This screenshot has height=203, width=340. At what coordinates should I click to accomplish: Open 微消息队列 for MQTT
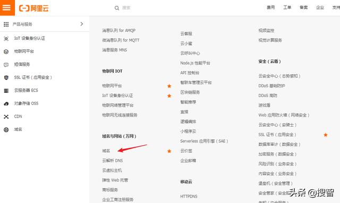(x=121, y=40)
